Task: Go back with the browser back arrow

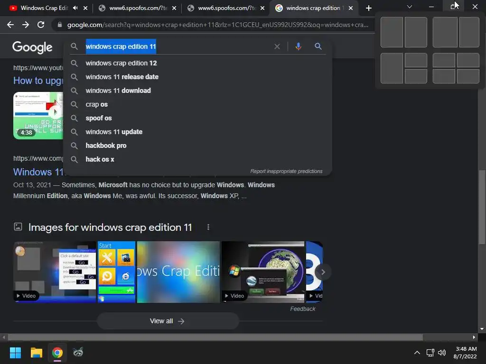Action: 10,25
